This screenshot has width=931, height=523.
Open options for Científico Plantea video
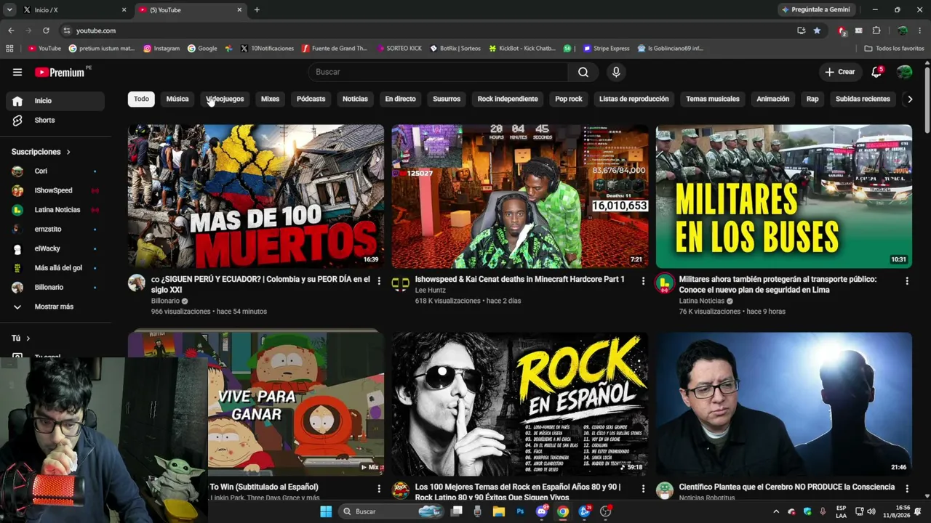click(907, 488)
